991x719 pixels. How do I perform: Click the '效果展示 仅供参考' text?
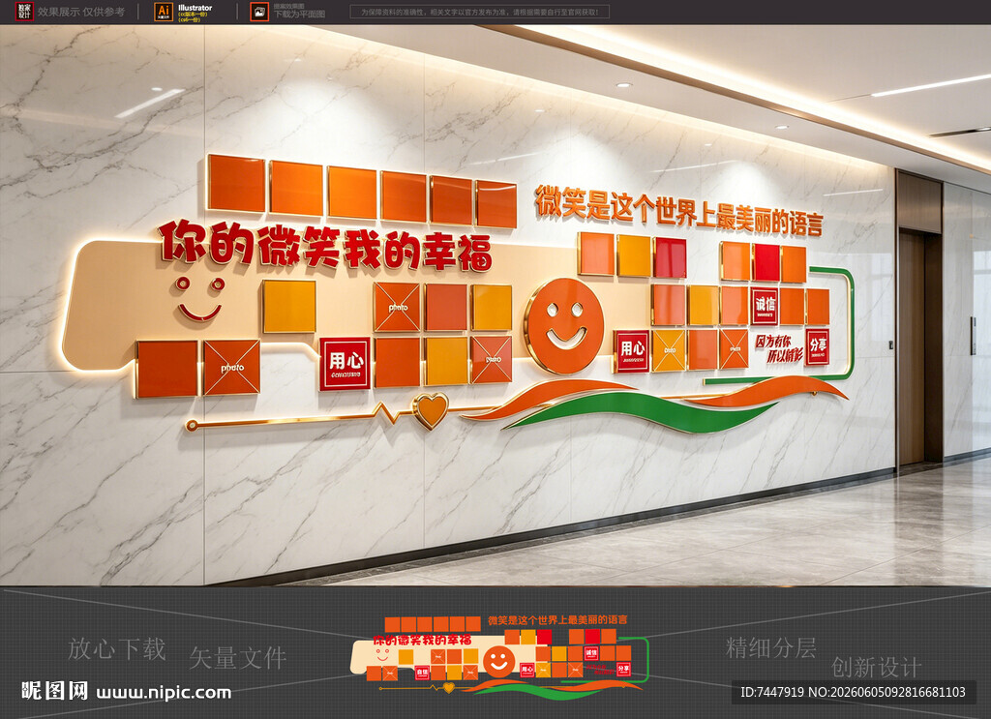click(x=81, y=12)
